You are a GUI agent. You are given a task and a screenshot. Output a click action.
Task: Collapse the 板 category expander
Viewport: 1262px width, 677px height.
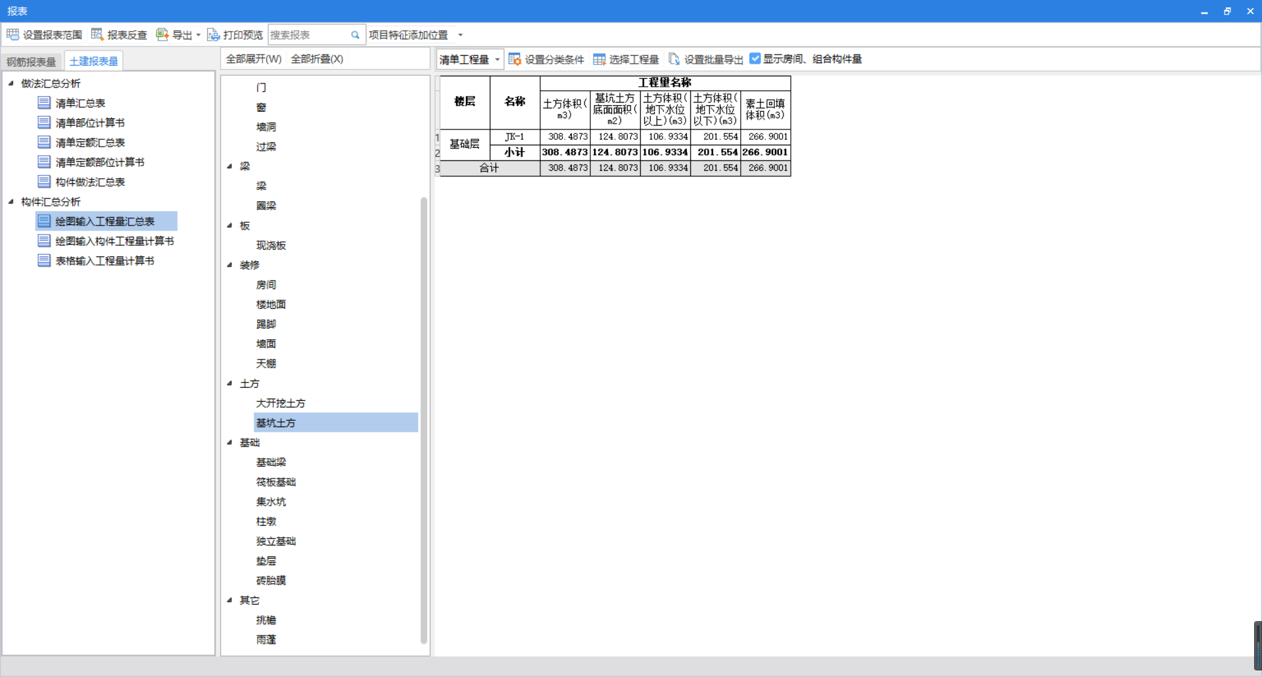pyautogui.click(x=229, y=225)
